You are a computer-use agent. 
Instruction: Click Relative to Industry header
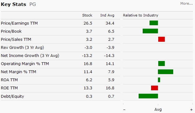[x=140, y=15]
